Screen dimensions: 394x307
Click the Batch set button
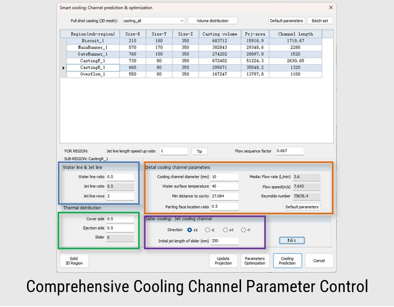[320, 21]
